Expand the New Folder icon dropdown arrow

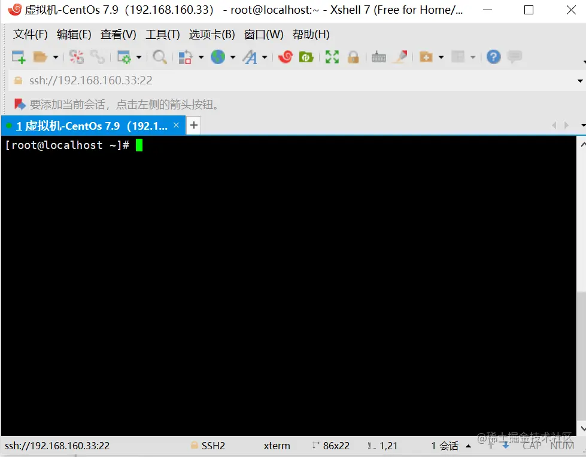click(441, 57)
